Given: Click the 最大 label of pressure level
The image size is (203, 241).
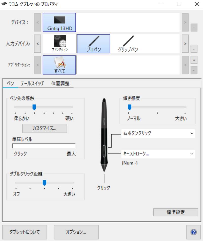Looking at the screenshot, I should (71, 154).
